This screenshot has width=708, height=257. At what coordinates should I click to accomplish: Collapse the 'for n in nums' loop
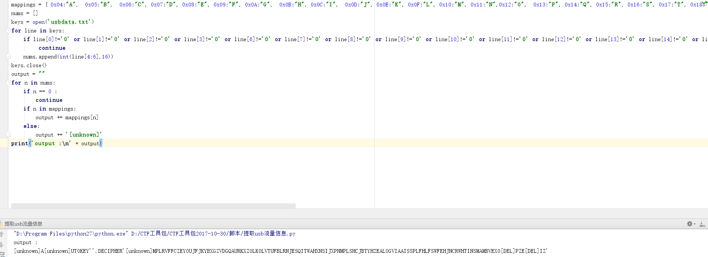pos(8,83)
